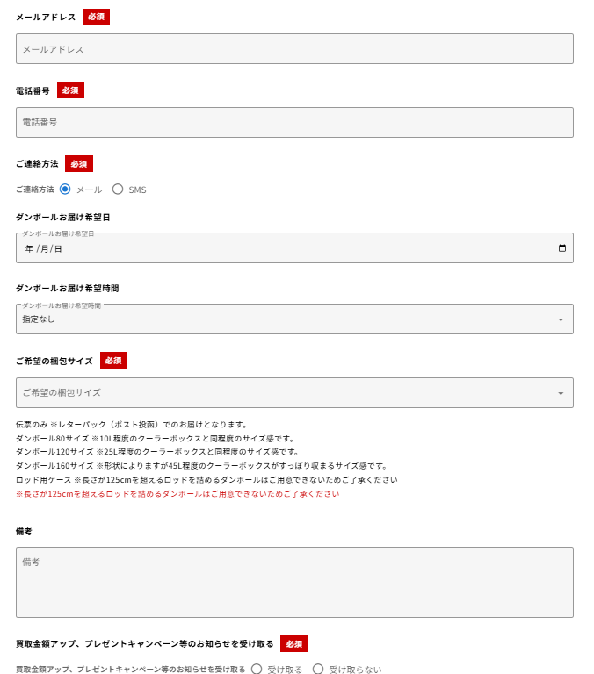Open the ダンボールお届け希望時間 dropdown

(294, 319)
